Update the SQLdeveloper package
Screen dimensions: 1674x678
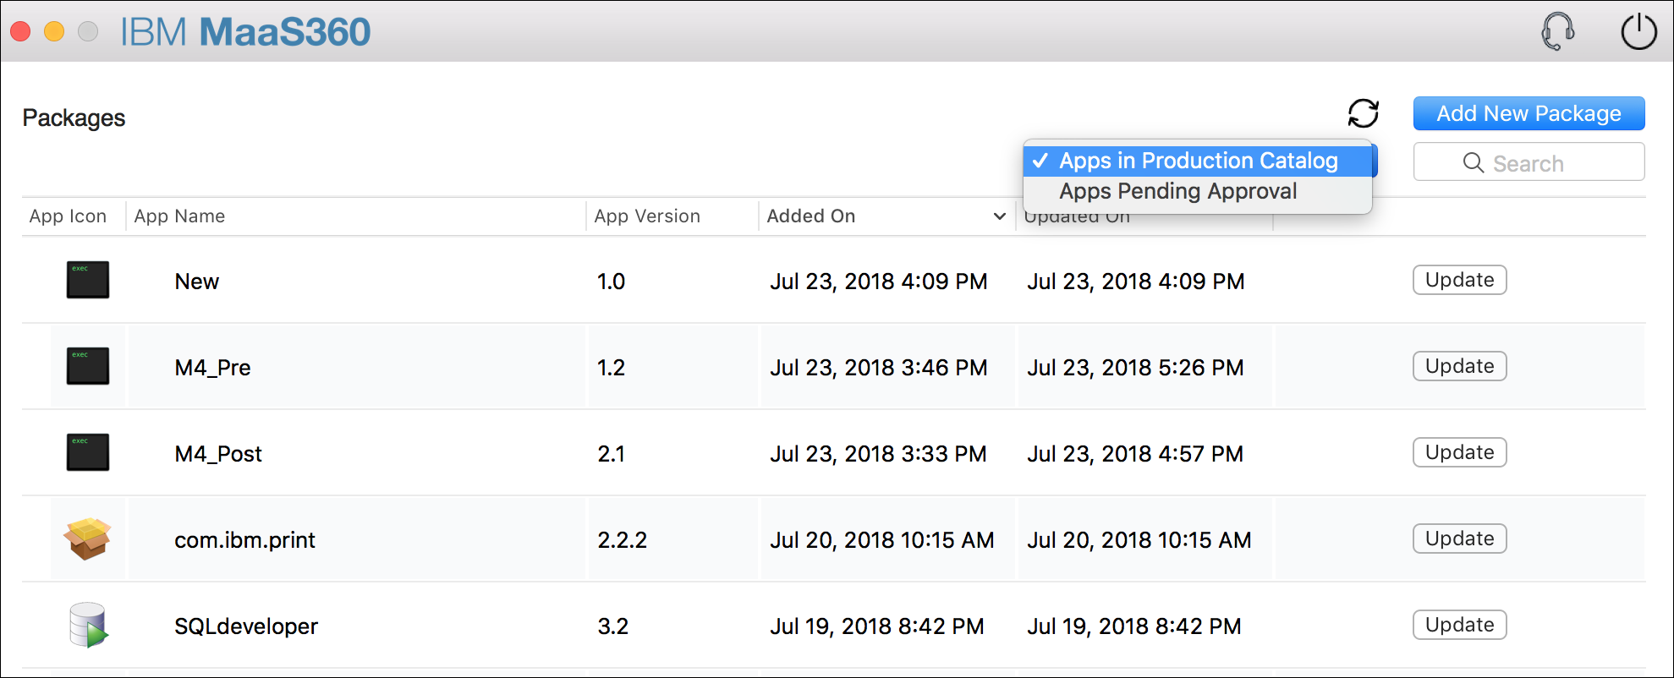[1459, 625]
